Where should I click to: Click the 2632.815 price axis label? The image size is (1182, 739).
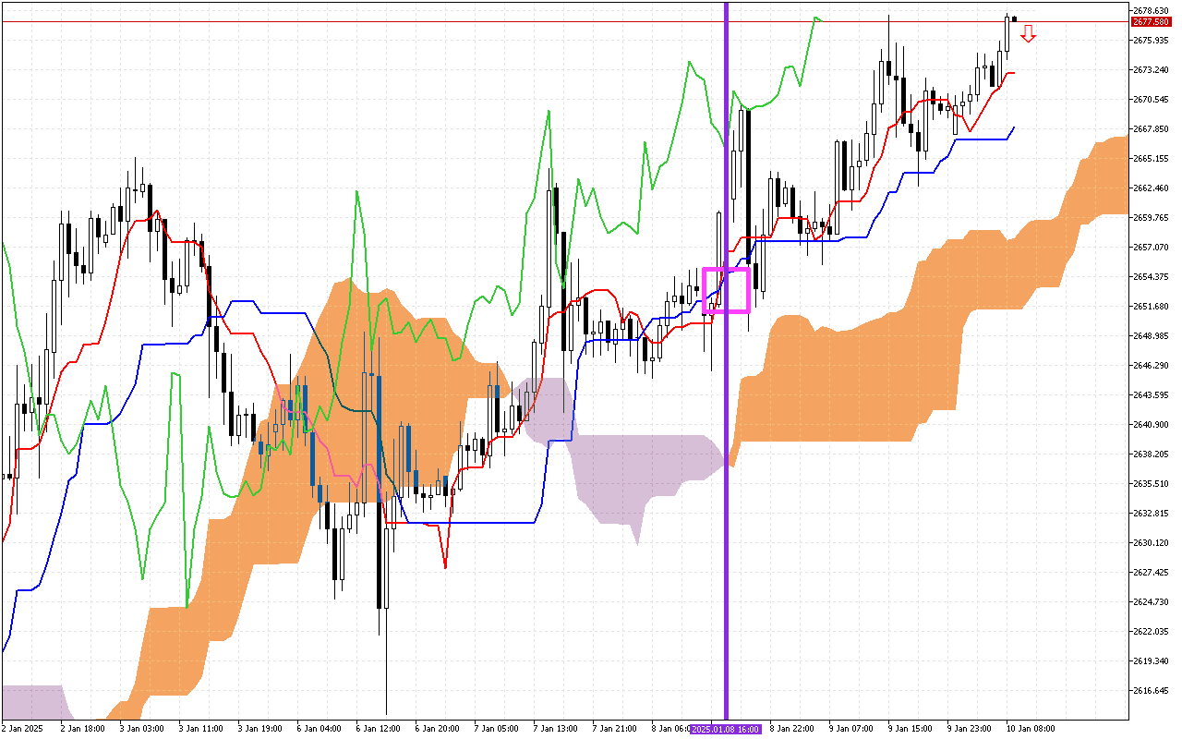pos(1151,513)
